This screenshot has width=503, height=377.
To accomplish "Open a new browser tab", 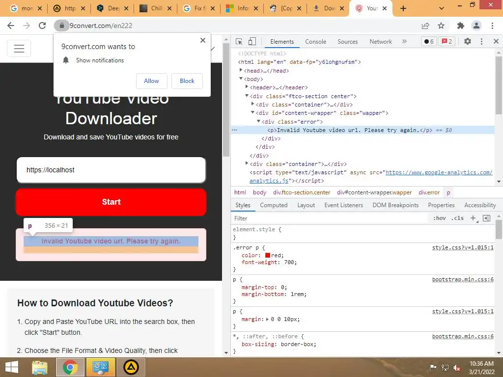I will click(403, 8).
